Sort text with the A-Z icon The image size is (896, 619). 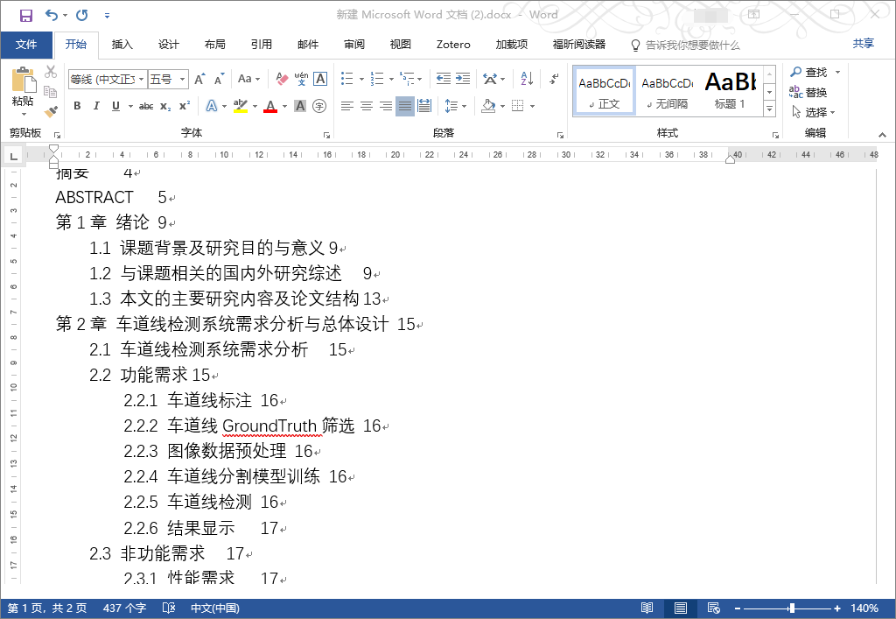coord(527,79)
